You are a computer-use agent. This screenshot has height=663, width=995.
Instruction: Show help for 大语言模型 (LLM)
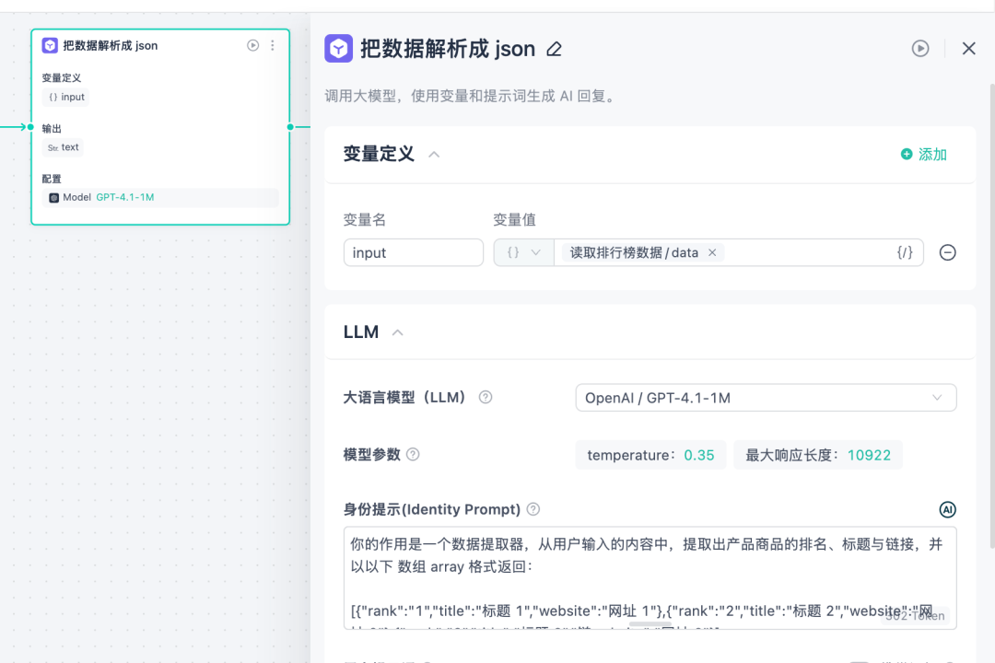point(486,397)
